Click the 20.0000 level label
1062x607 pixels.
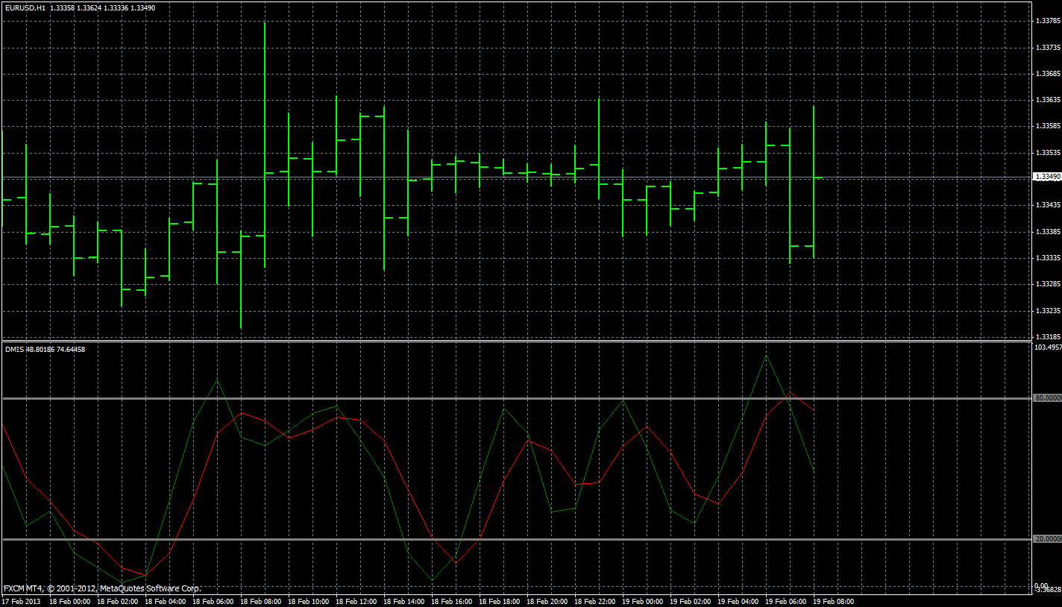[x=1049, y=538]
